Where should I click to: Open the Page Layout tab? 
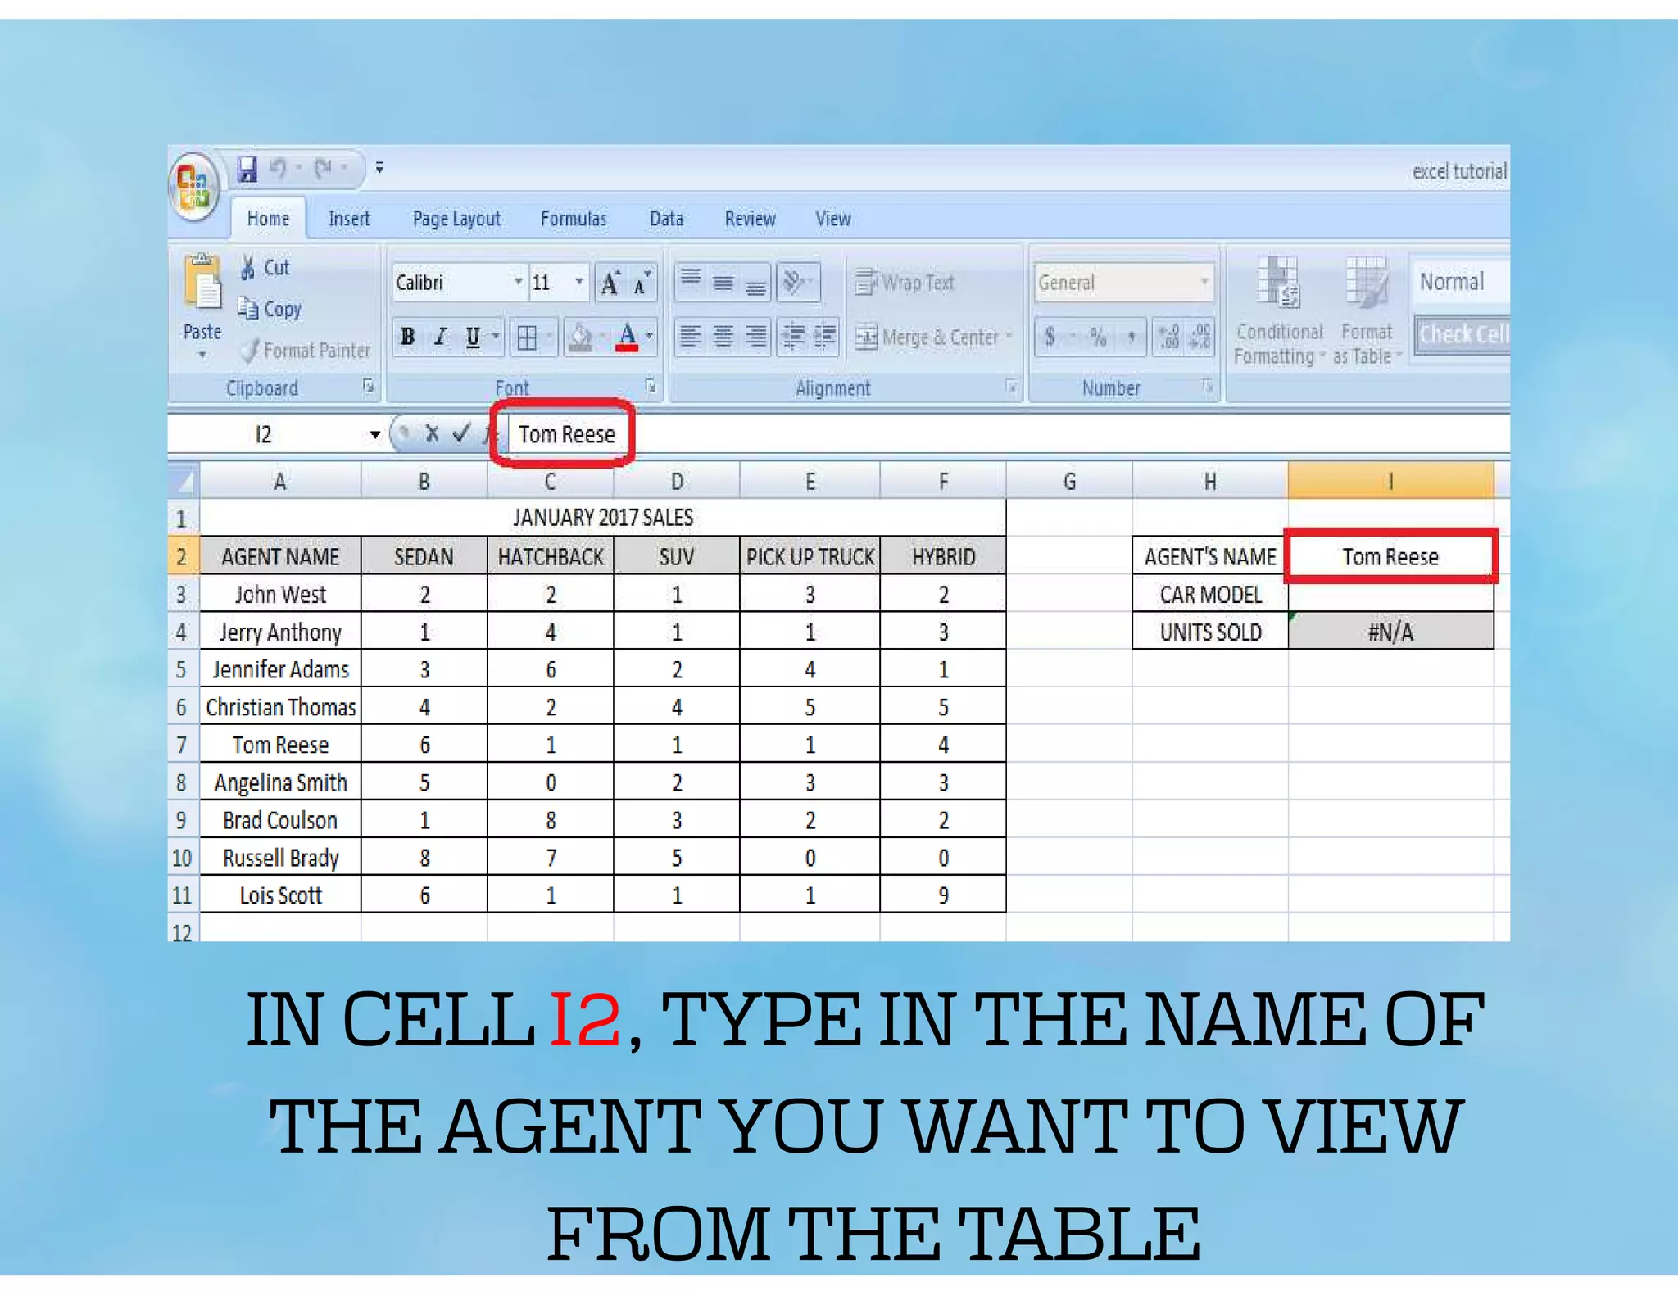tap(456, 219)
